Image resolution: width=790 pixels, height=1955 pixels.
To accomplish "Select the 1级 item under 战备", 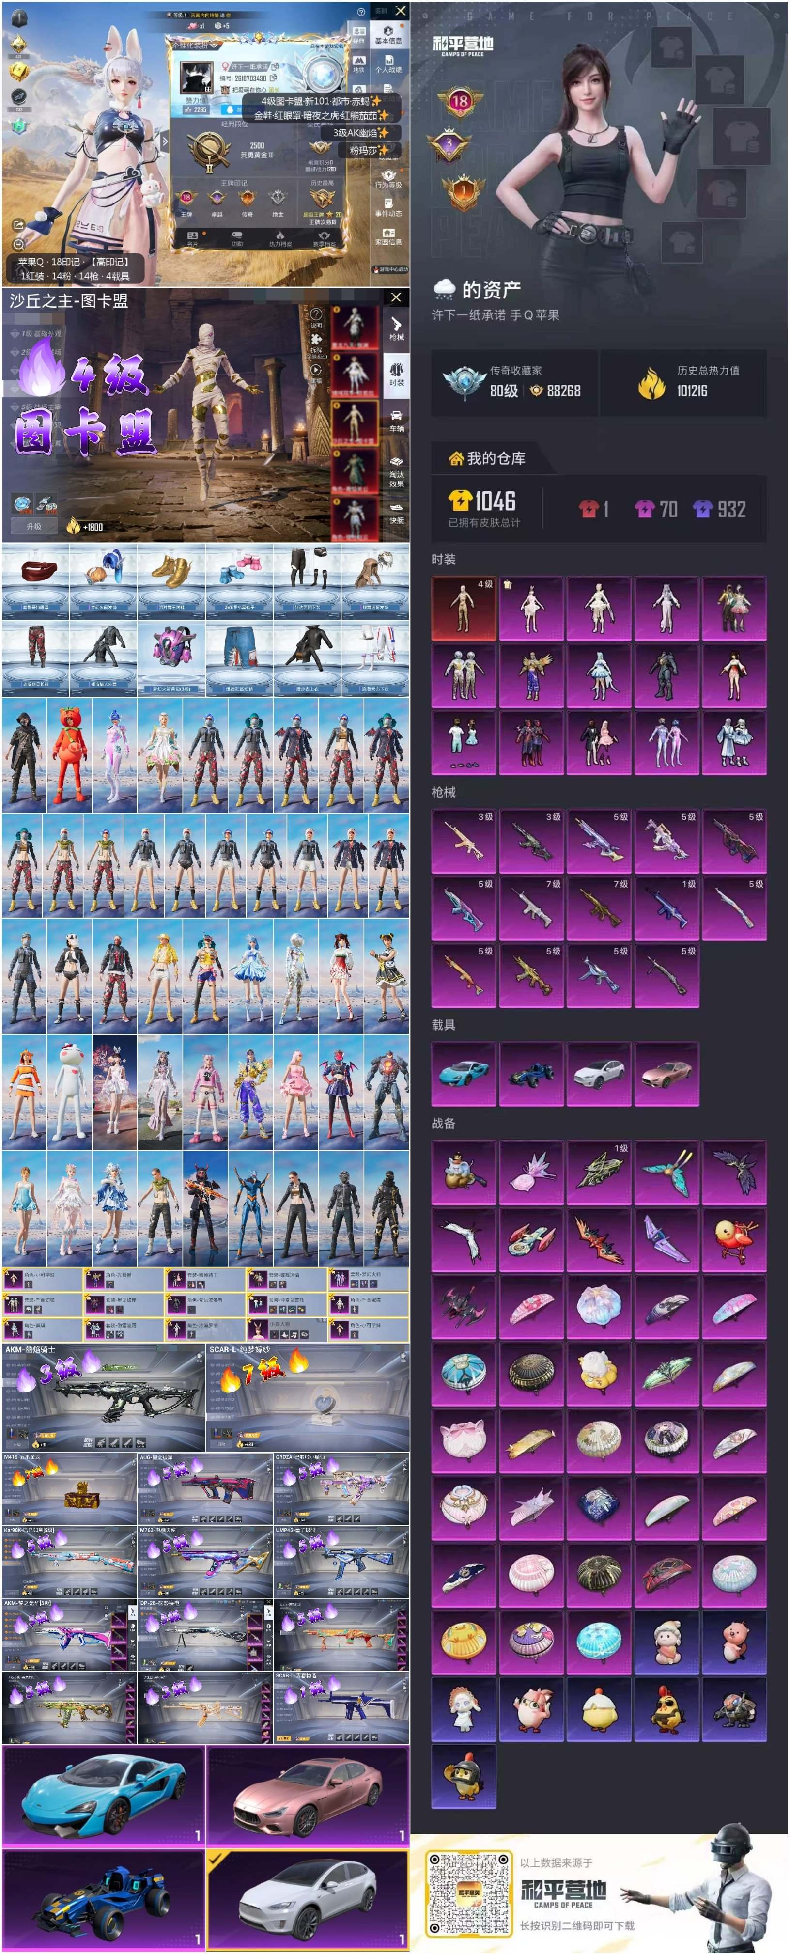I will point(599,1173).
